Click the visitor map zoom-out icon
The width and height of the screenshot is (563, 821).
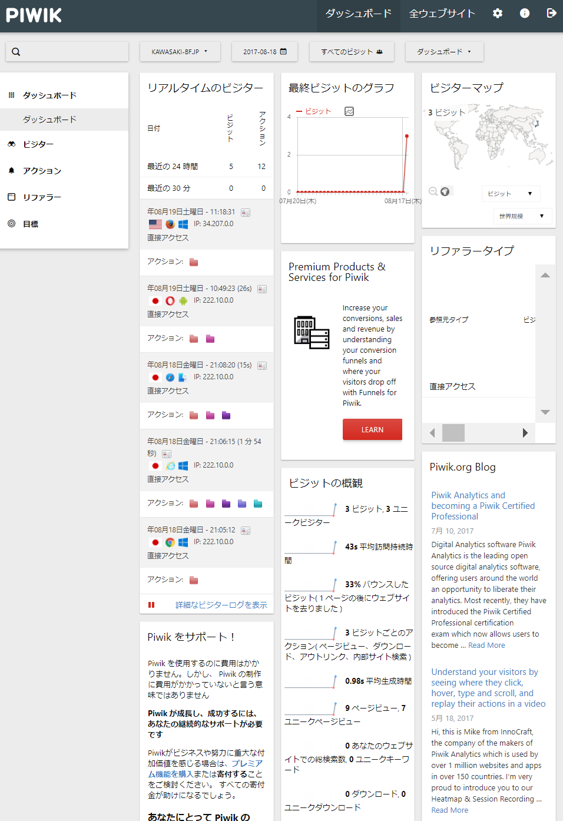coord(433,191)
